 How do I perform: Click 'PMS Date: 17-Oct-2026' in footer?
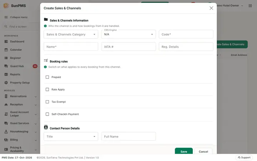[x=17, y=157]
